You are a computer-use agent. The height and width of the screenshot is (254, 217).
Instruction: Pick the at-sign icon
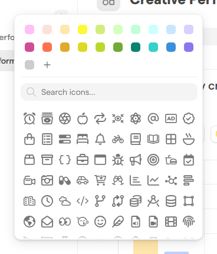click(153, 118)
